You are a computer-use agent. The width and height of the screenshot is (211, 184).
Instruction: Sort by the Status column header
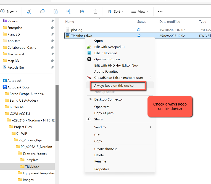142,21
